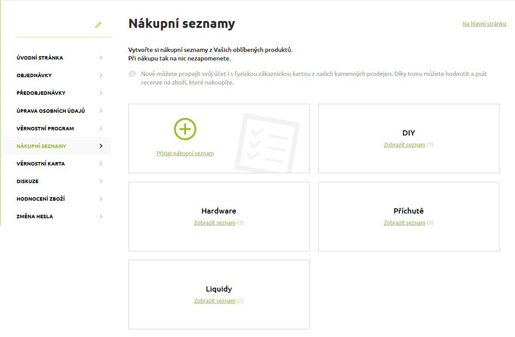Open the Úvodní stránka menu item
Image resolution: width=515 pixels, height=337 pixels.
pos(39,57)
